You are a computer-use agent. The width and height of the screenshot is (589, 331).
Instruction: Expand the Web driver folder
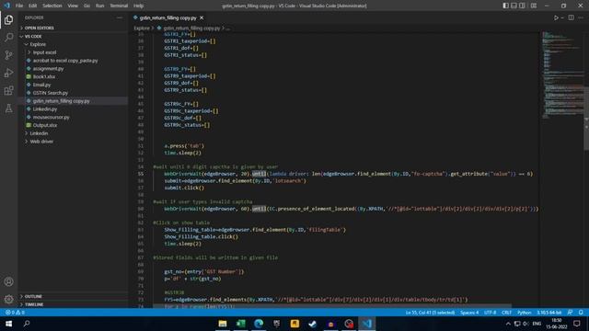(74, 142)
